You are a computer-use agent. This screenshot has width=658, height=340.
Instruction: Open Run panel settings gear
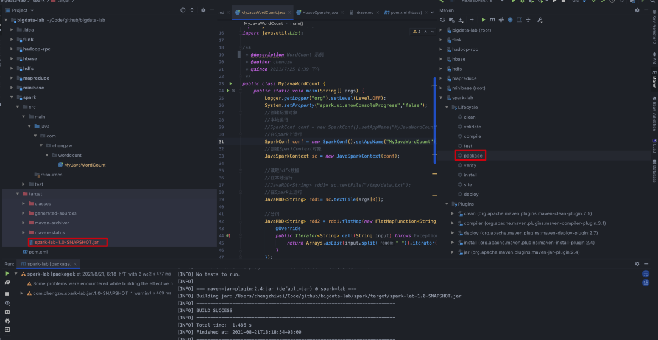coord(637,264)
